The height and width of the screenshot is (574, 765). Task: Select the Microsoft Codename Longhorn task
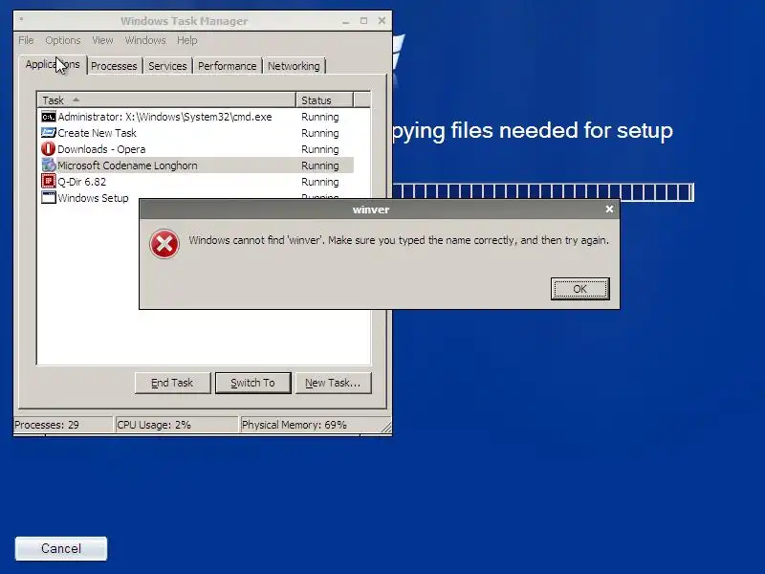[197, 165]
